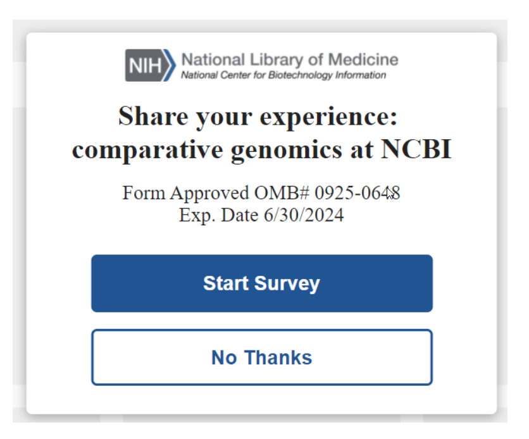
Task: Click the blue chevron on NIH logo
Action: coord(170,66)
